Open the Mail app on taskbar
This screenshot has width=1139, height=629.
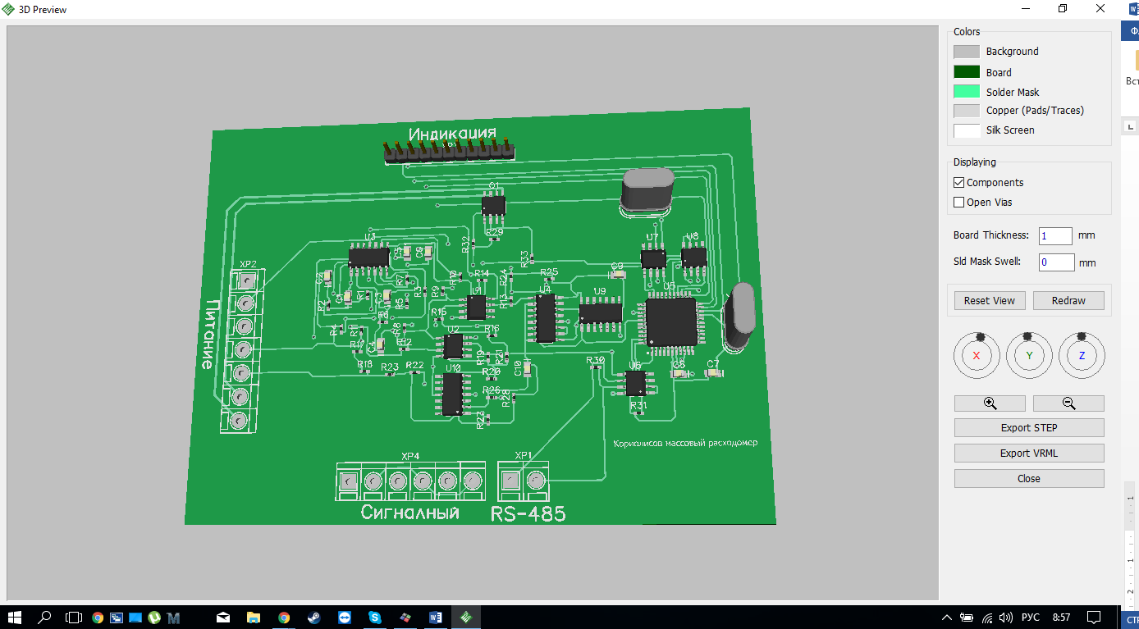tap(222, 618)
